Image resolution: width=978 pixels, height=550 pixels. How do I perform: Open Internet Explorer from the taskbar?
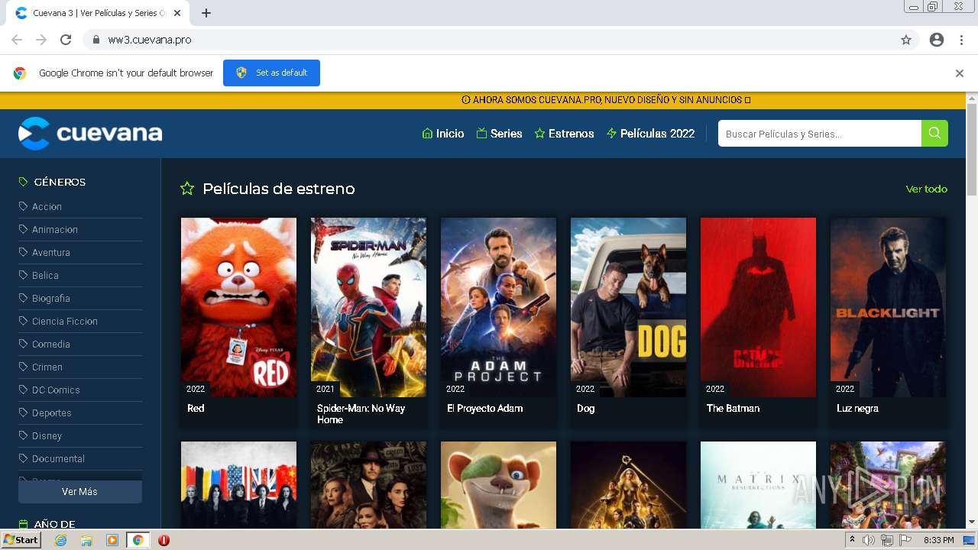click(61, 540)
